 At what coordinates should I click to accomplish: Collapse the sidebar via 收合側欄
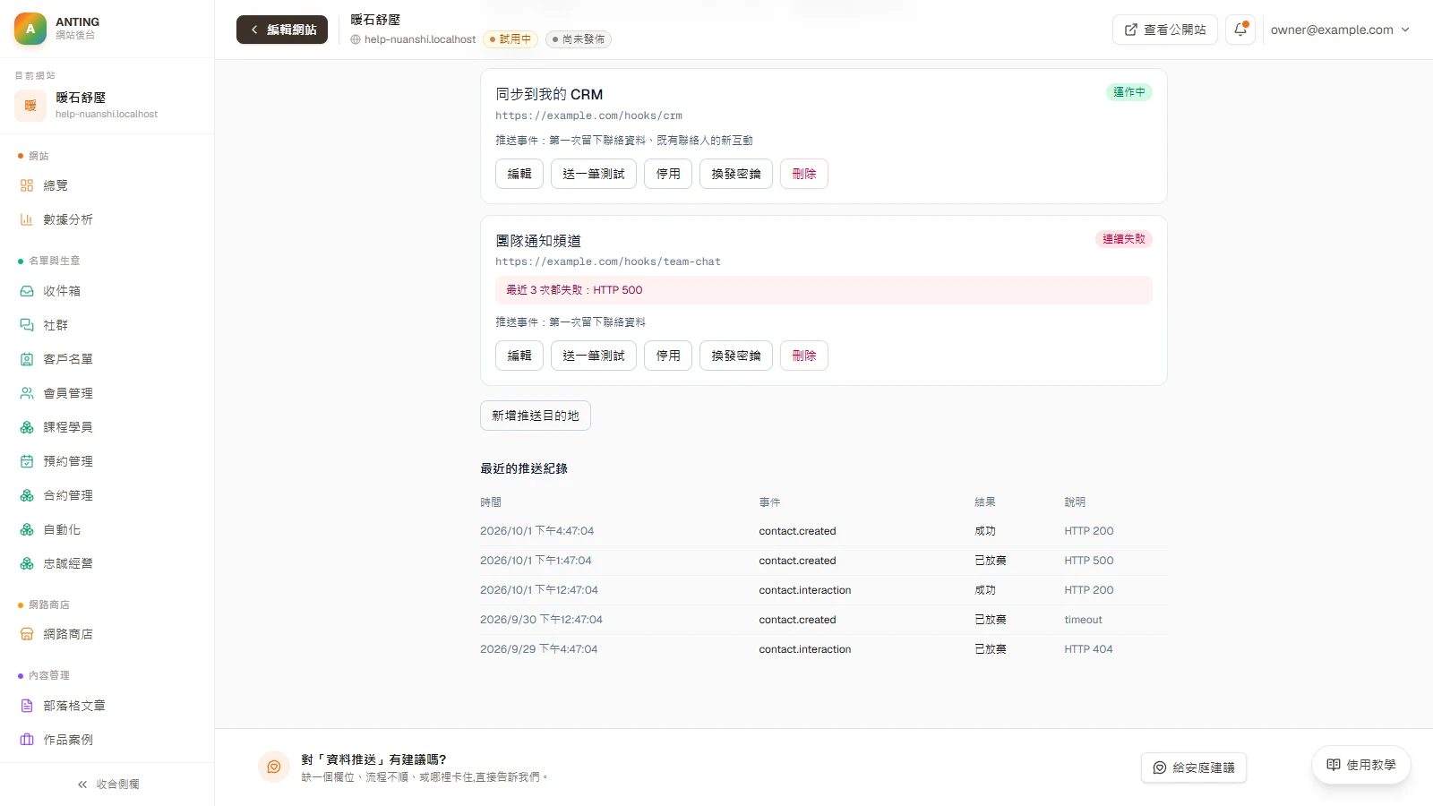[107, 785]
